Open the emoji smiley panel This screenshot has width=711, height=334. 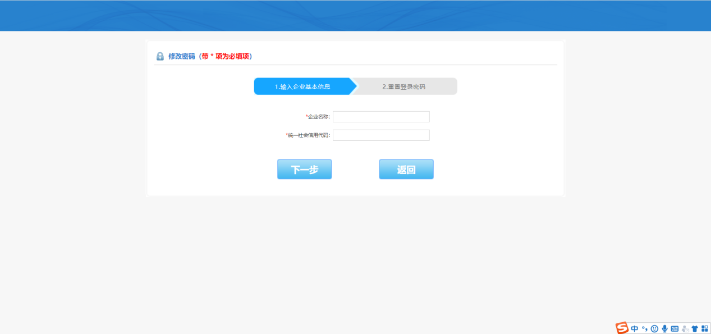654,328
